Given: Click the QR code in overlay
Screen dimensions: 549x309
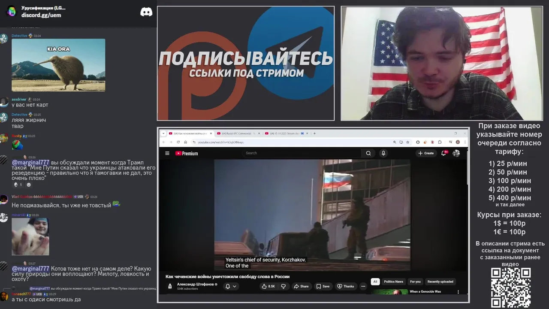Looking at the screenshot, I should tap(511, 288).
